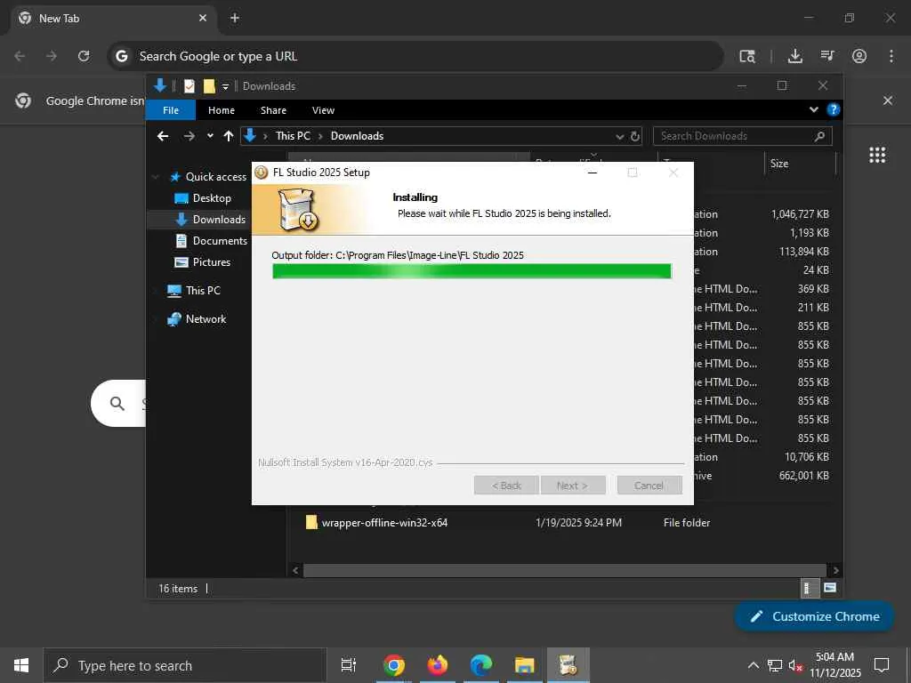Open Chrome three-dot menu
The width and height of the screenshot is (911, 683).
pyautogui.click(x=891, y=56)
